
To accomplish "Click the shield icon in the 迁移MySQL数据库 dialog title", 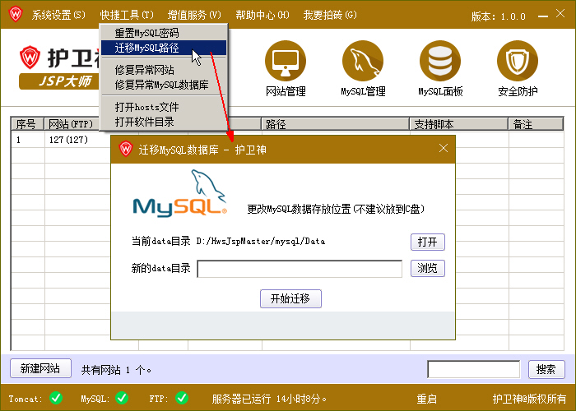I will pyautogui.click(x=126, y=149).
